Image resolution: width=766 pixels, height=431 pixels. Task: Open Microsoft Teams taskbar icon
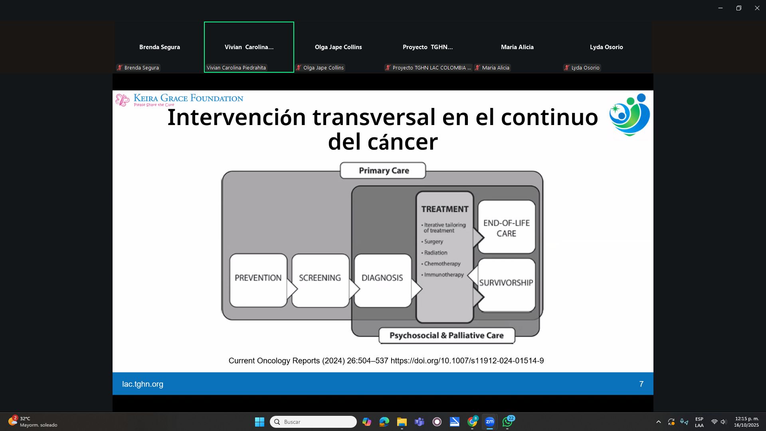pyautogui.click(x=419, y=422)
